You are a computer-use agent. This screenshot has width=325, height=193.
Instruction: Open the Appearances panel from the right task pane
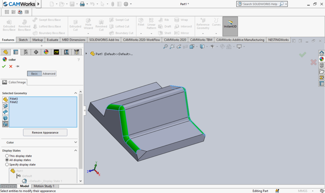pos(322,58)
